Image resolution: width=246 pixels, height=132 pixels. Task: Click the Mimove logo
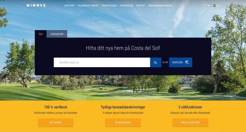(x=36, y=6)
